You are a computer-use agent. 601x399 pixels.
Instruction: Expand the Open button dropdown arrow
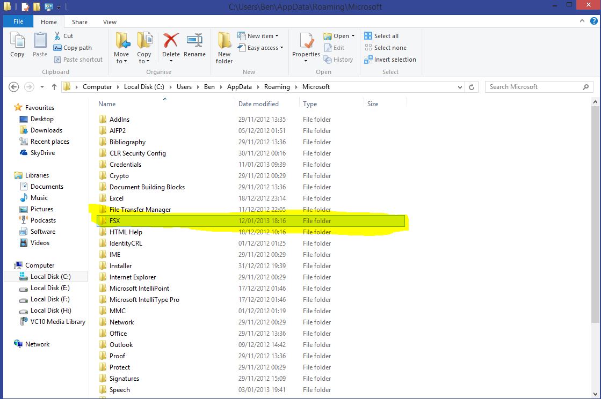click(353, 36)
